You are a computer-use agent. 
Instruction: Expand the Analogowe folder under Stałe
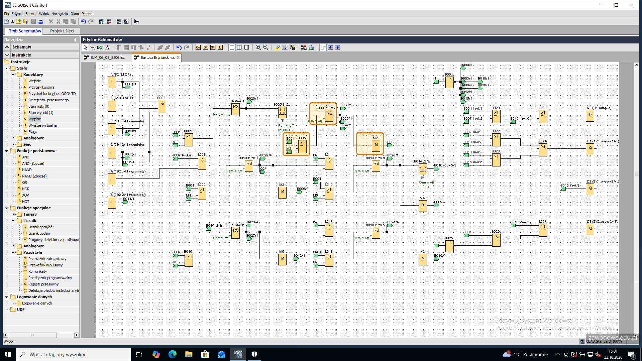click(13, 138)
